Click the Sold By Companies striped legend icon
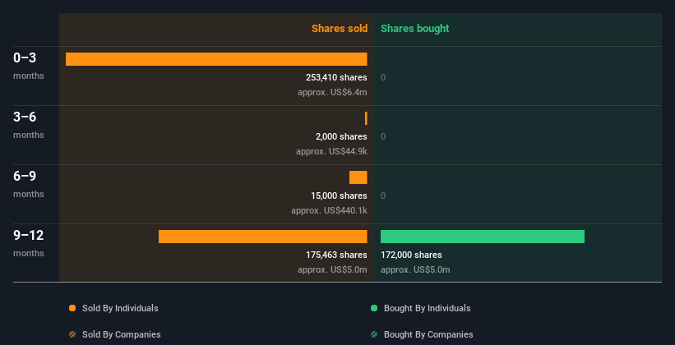 (72, 334)
